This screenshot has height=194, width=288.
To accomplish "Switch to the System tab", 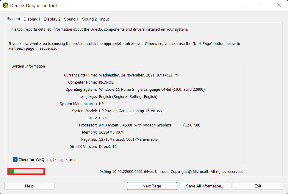I will pos(13,19).
